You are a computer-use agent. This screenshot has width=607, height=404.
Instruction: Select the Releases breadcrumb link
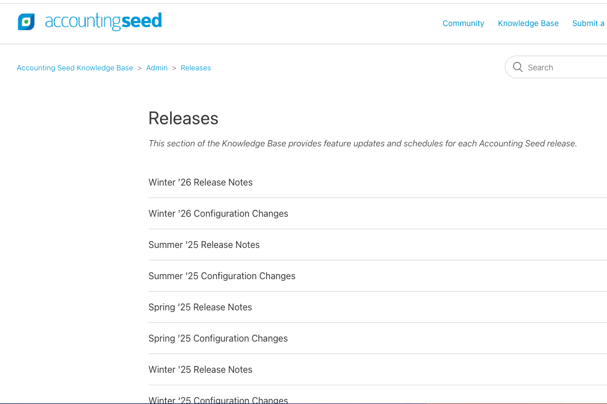click(196, 68)
